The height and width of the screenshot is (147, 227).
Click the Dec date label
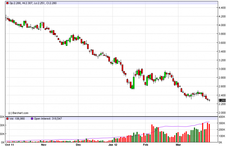click(x=78, y=145)
